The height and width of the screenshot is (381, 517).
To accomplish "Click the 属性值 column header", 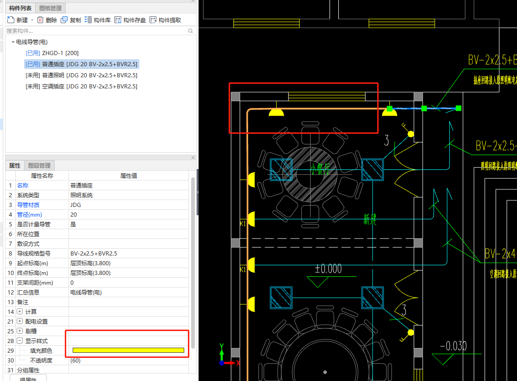I will [x=129, y=176].
